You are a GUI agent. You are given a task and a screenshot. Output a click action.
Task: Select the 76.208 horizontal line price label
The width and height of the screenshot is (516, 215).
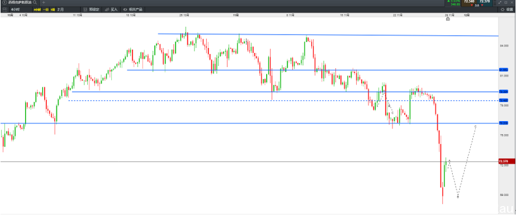[x=504, y=123]
